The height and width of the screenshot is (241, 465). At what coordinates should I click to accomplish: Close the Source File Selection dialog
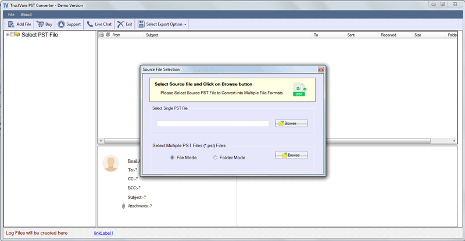click(x=321, y=70)
